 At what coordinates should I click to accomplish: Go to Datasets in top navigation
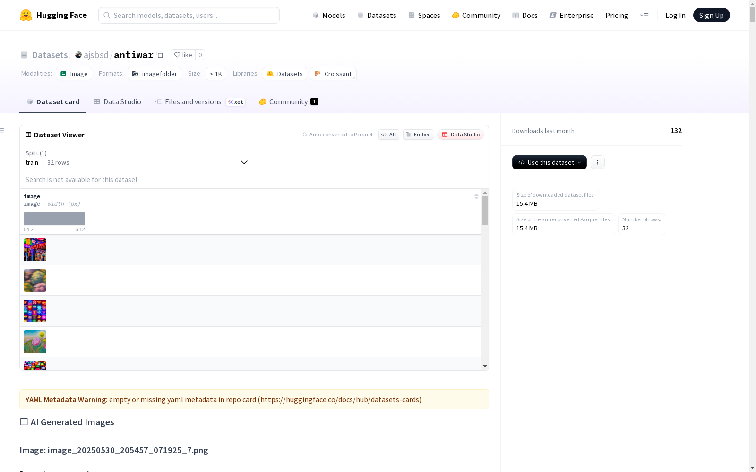point(377,15)
